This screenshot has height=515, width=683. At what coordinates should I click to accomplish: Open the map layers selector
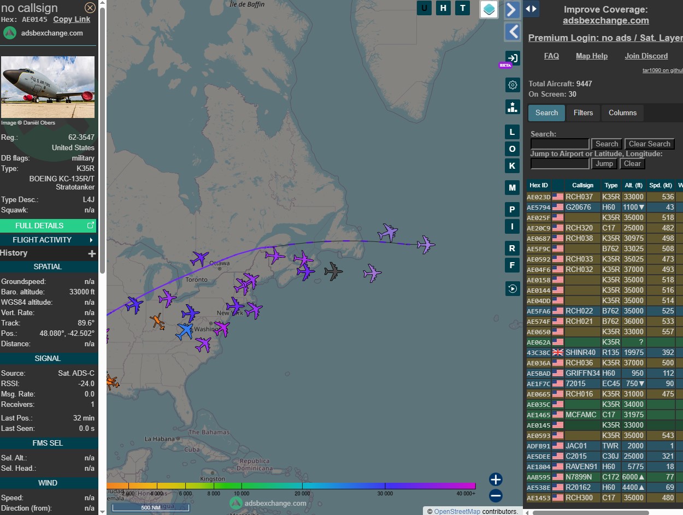[x=489, y=9]
